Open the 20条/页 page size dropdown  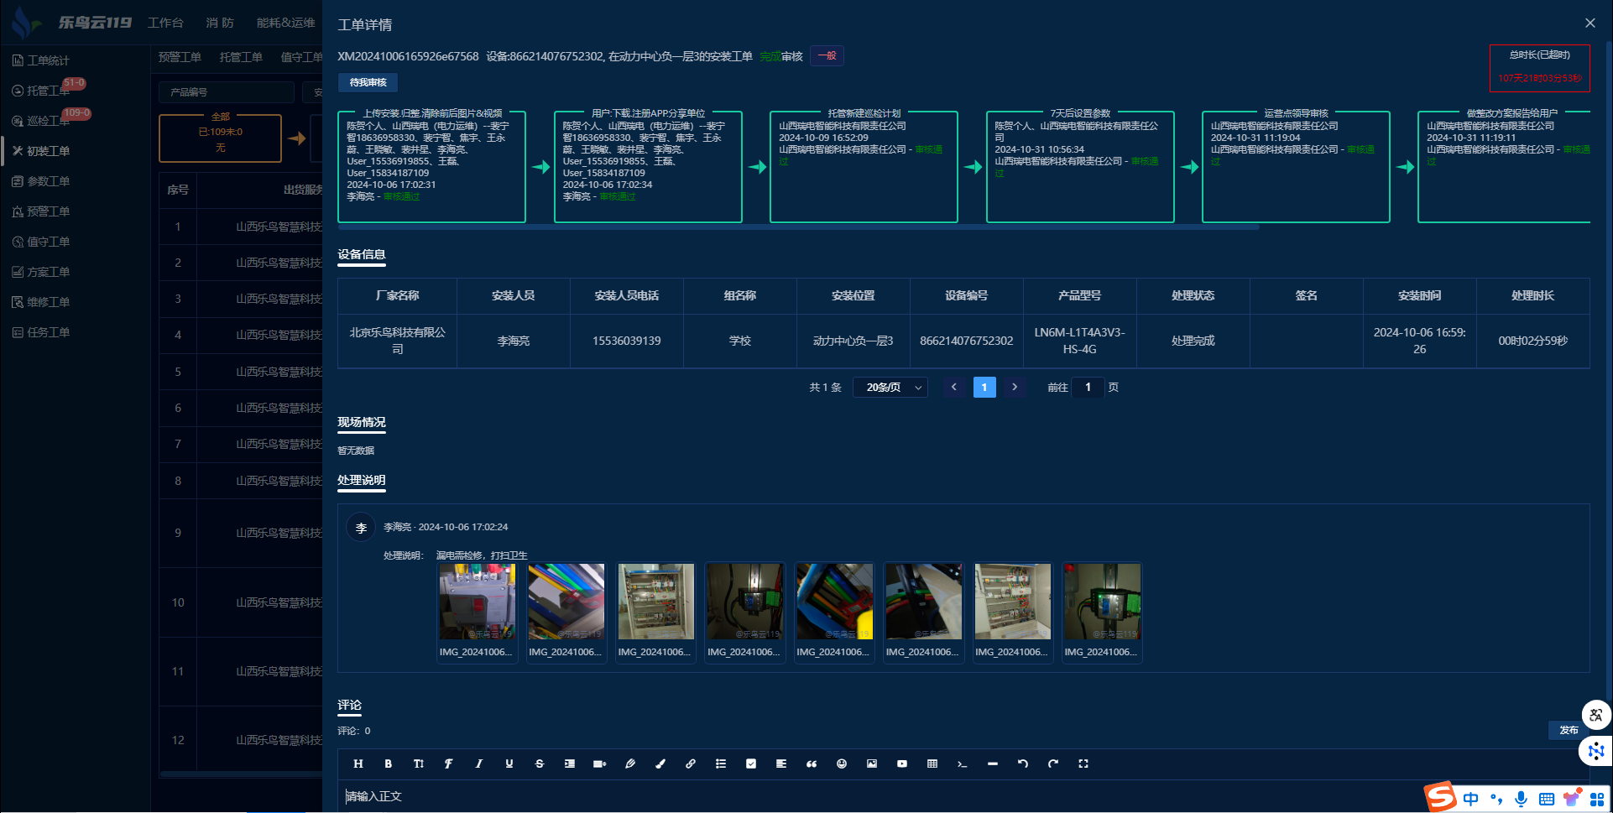(890, 388)
